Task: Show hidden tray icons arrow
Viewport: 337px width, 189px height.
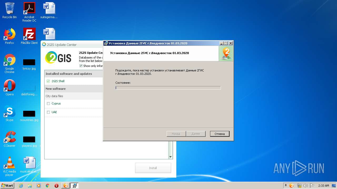Action: tap(286, 186)
